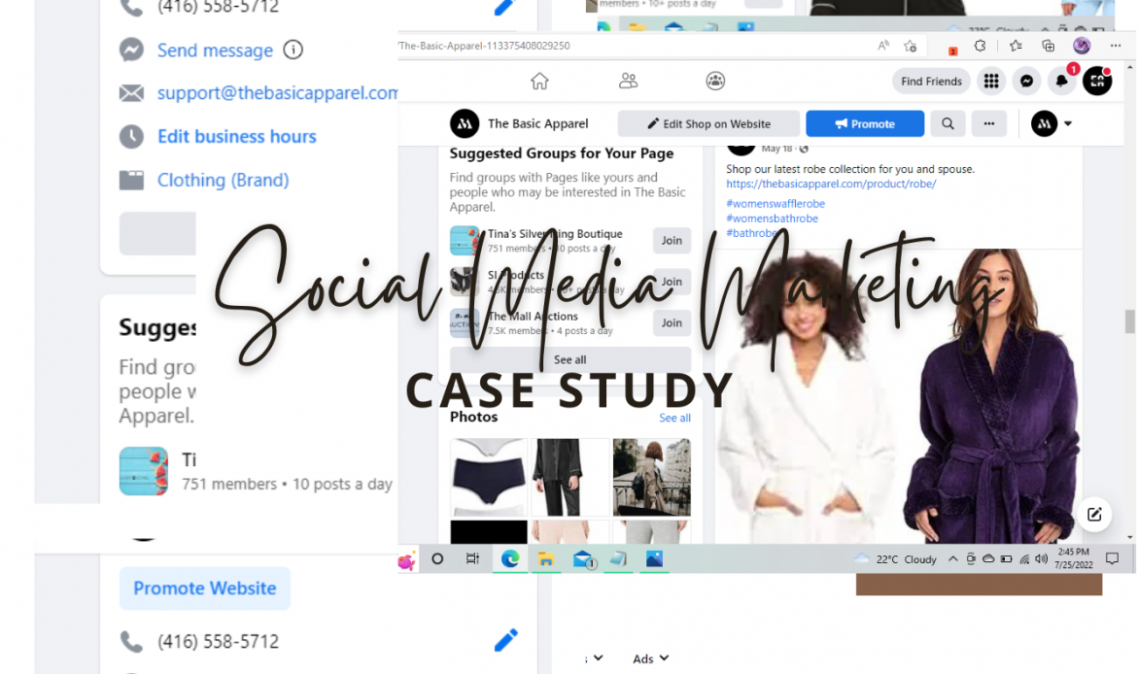
Task: Open the Photos app in the taskbar
Action: (654, 558)
